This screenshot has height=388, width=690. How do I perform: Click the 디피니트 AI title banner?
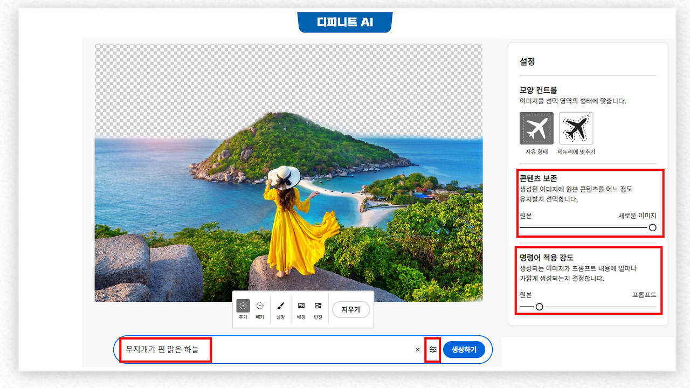click(x=345, y=22)
